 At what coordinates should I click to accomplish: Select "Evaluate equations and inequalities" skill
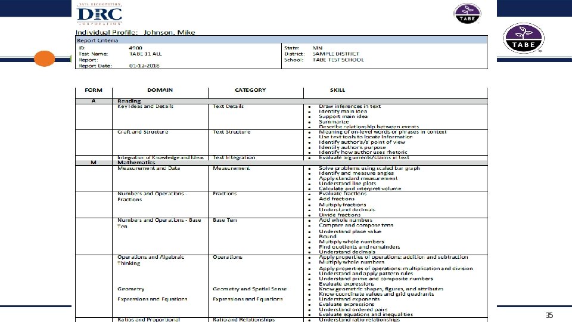[x=366, y=314]
